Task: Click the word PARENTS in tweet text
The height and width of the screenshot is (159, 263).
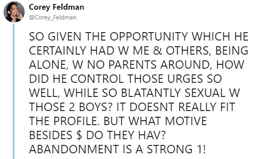Action: 132,65
